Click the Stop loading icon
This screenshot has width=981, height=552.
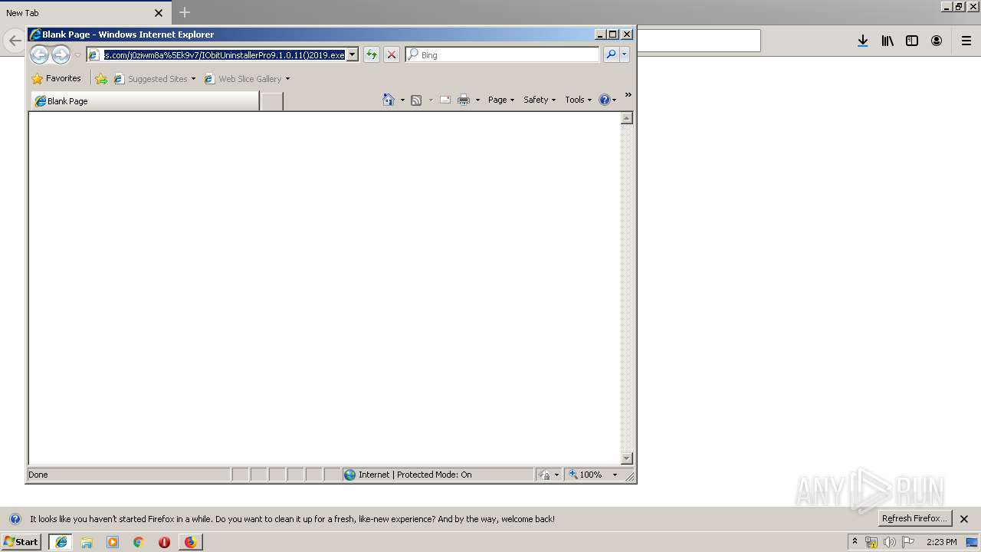click(392, 54)
